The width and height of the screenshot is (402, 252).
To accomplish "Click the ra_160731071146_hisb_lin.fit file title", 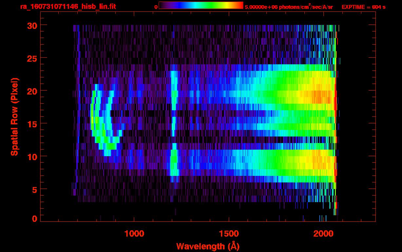I will (x=67, y=7).
